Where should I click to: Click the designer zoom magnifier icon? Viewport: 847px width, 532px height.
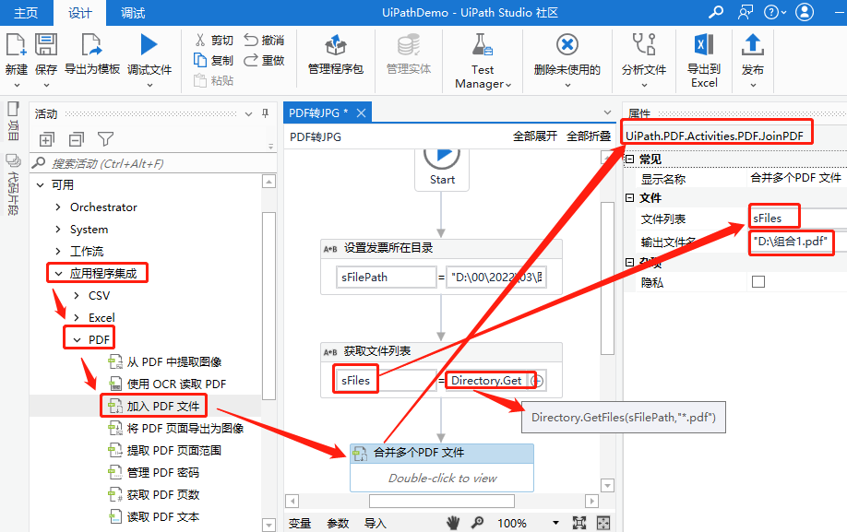coord(478,522)
